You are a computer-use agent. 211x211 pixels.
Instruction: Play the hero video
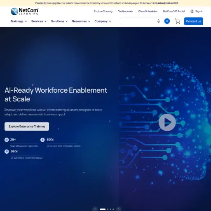pos(167,122)
